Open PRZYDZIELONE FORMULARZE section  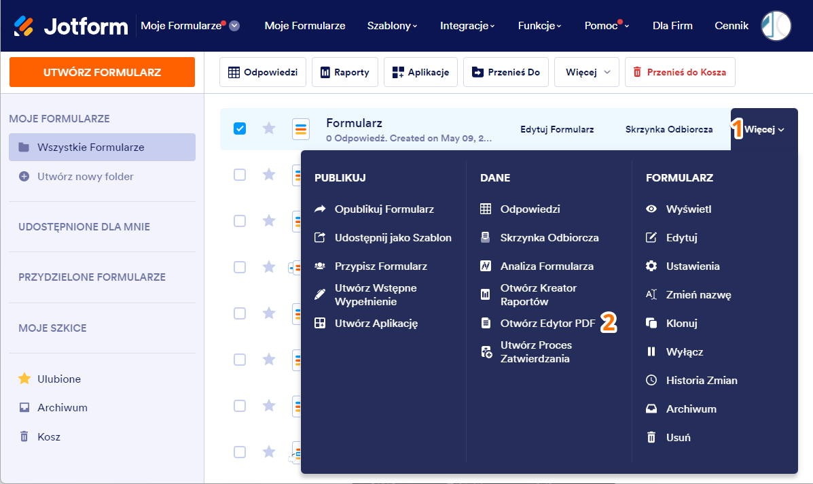tap(92, 277)
